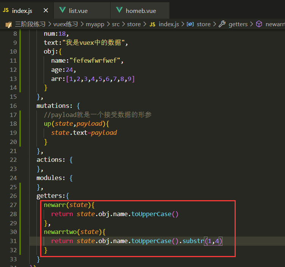Image resolution: width=285 pixels, height=267 pixels.
Task: Click the JS icon in the breadcrumb
Action: (x=152, y=24)
